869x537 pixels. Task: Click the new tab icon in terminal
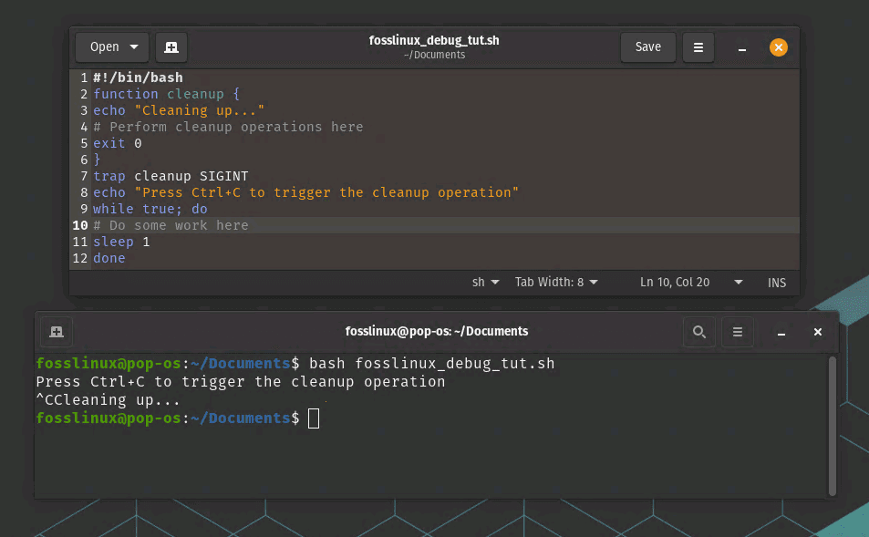[x=56, y=332]
